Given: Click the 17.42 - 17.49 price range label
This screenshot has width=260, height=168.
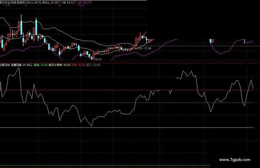Looking at the screenshot, I should pos(143,48).
